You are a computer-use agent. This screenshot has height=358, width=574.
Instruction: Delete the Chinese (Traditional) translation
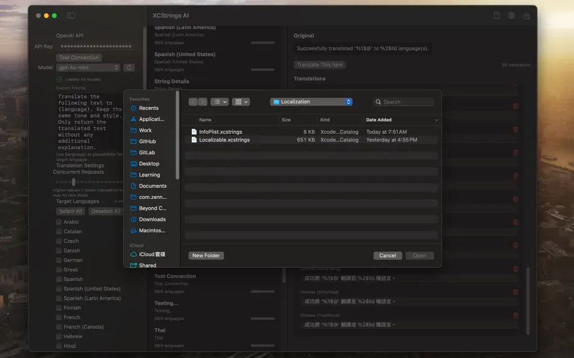[x=515, y=316]
